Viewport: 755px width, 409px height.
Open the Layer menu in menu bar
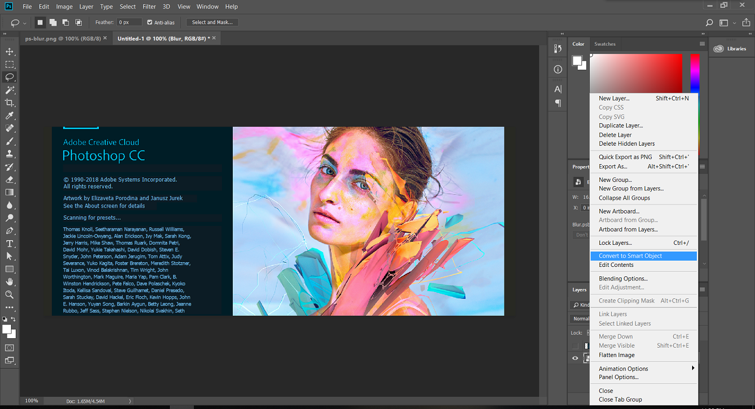(86, 7)
